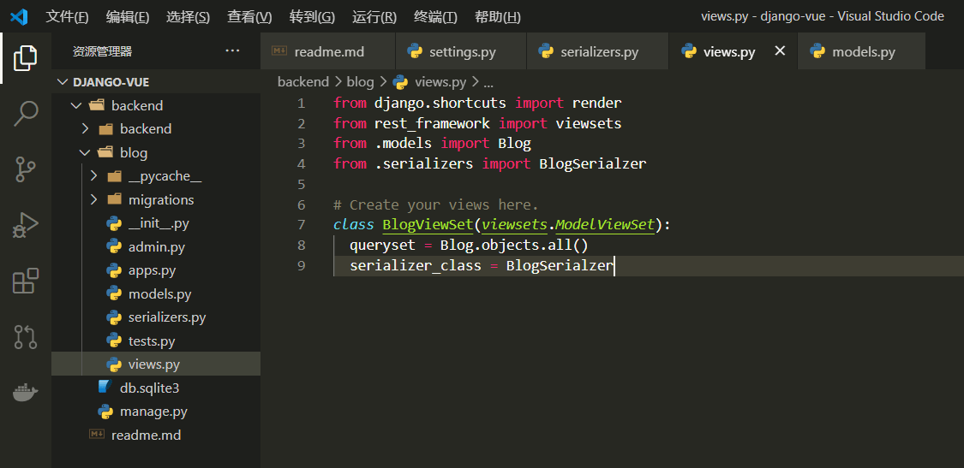The width and height of the screenshot is (964, 468).
Task: Click the views.py breadcrumb segment
Action: [x=440, y=81]
